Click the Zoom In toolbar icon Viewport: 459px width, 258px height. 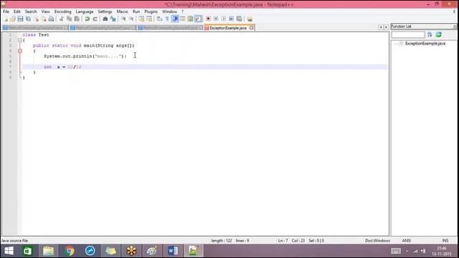[123, 19]
